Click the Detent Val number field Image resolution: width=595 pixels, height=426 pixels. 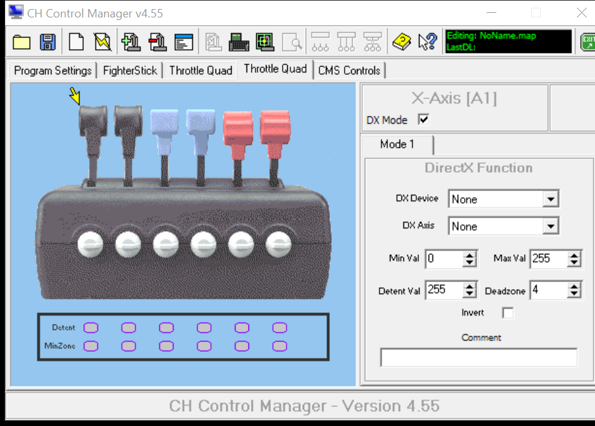click(445, 290)
